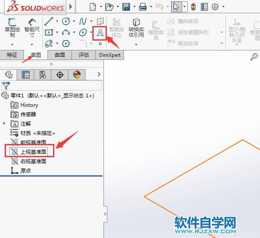This screenshot has width=260, height=238.
Task: Select the 原点 origin item
Action: click(x=21, y=170)
